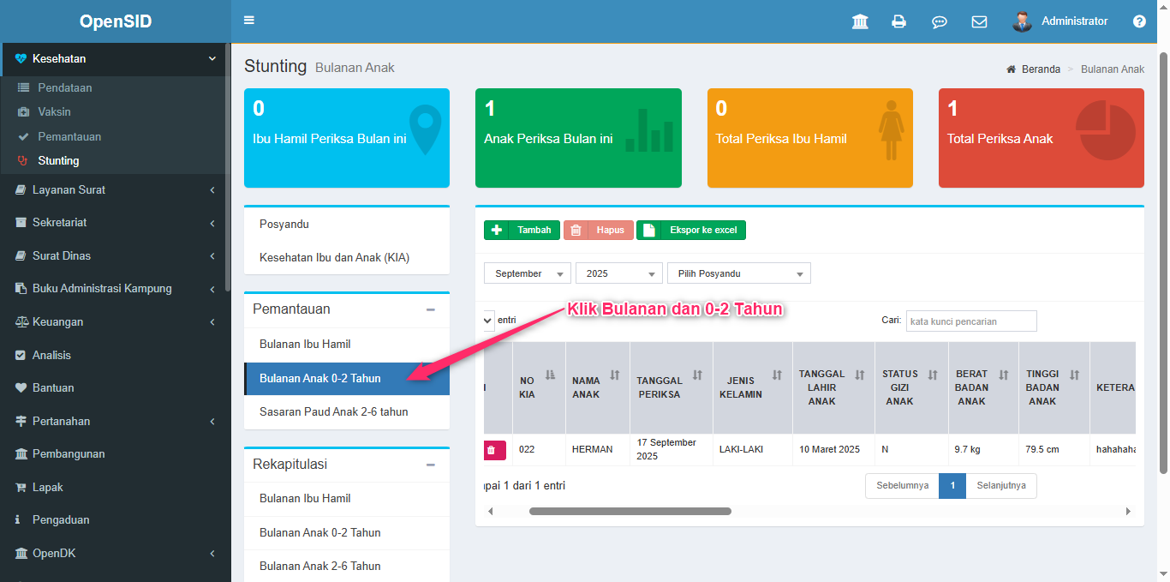Click the Cari search input field
1170x582 pixels.
970,321
